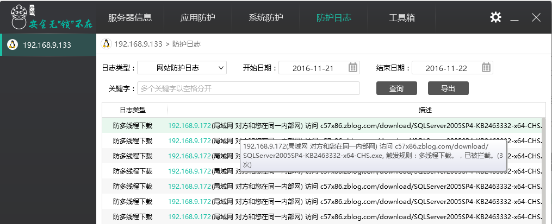This screenshot has height=224, width=552.
Task: Select the first highlighted 防多线程下载 log row
Action: point(322,125)
